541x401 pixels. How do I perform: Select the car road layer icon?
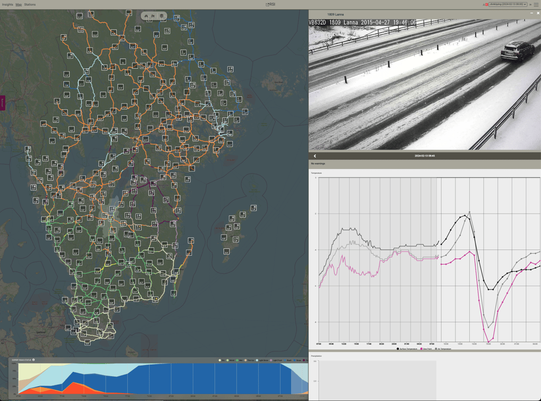click(x=146, y=16)
